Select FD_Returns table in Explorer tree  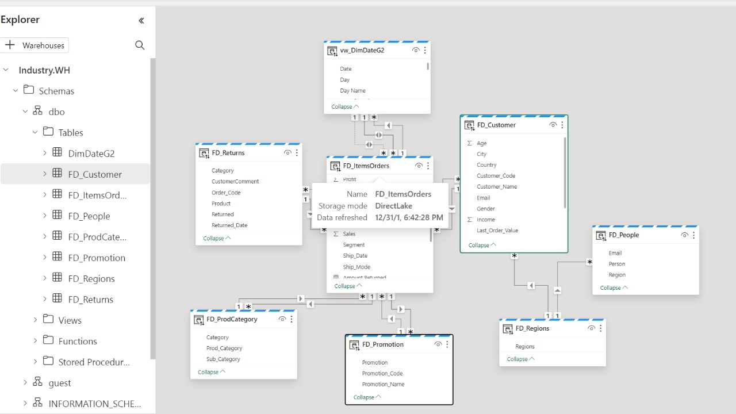tap(90, 299)
